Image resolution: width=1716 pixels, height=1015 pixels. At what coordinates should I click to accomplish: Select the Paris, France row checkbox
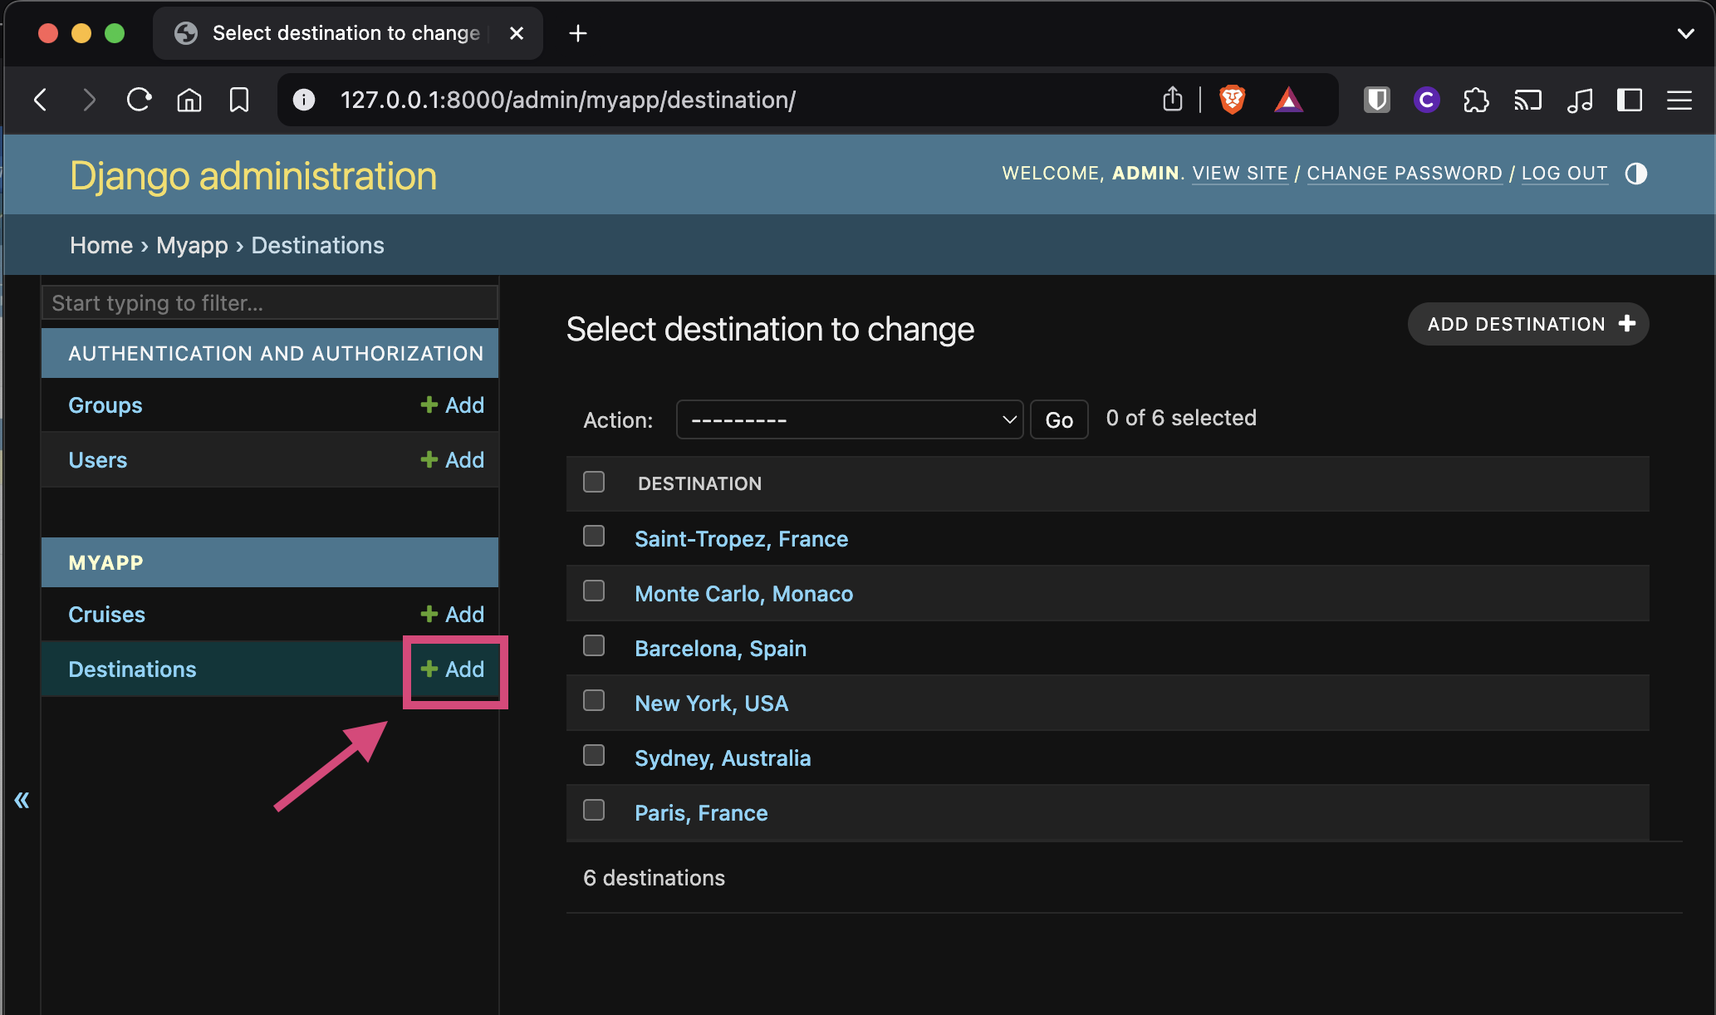tap(594, 811)
